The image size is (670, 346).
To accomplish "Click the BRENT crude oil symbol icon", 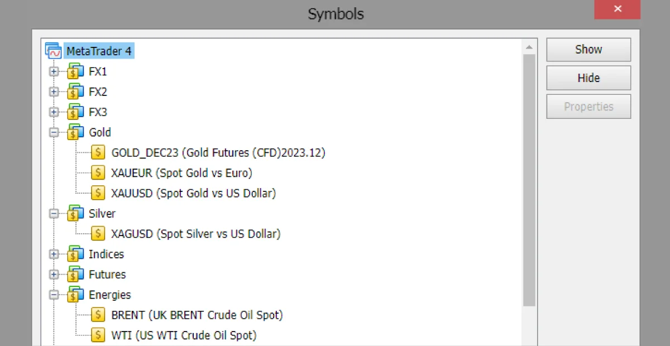I will pos(98,314).
